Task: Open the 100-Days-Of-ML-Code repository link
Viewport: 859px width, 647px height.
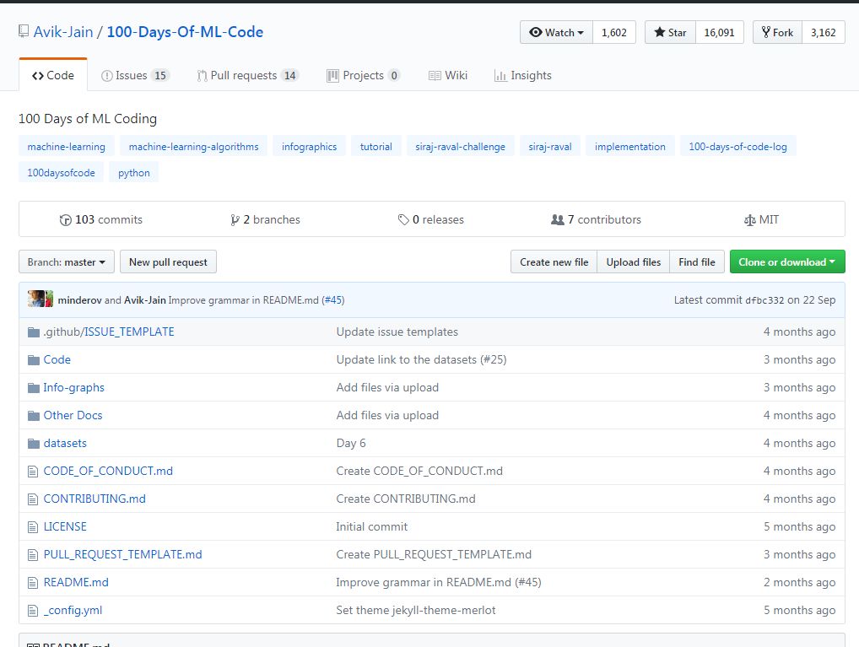Action: (x=185, y=32)
